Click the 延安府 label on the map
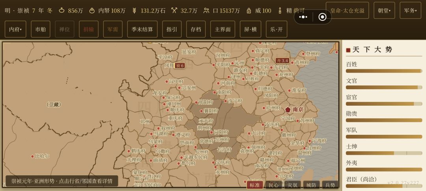 pos(189,51)
